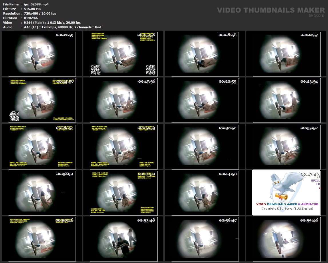
Task: Click the 'Copyright © by Scorp (SUU Design)' text
Action: pyautogui.click(x=287, y=209)
